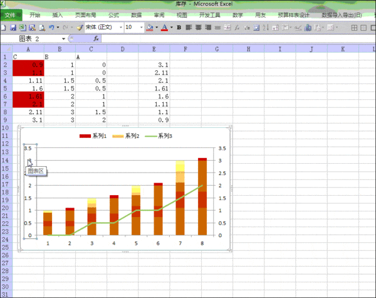Click the Save icon in quick toolbar
The width and height of the screenshot is (376, 298).
coord(13,28)
